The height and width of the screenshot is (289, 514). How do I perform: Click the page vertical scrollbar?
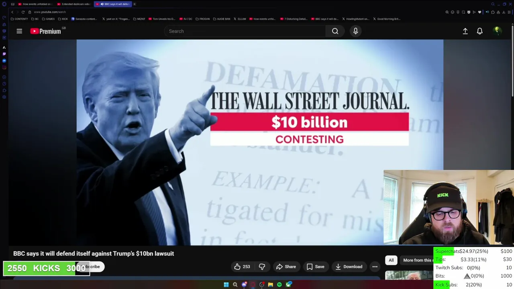coord(512,60)
